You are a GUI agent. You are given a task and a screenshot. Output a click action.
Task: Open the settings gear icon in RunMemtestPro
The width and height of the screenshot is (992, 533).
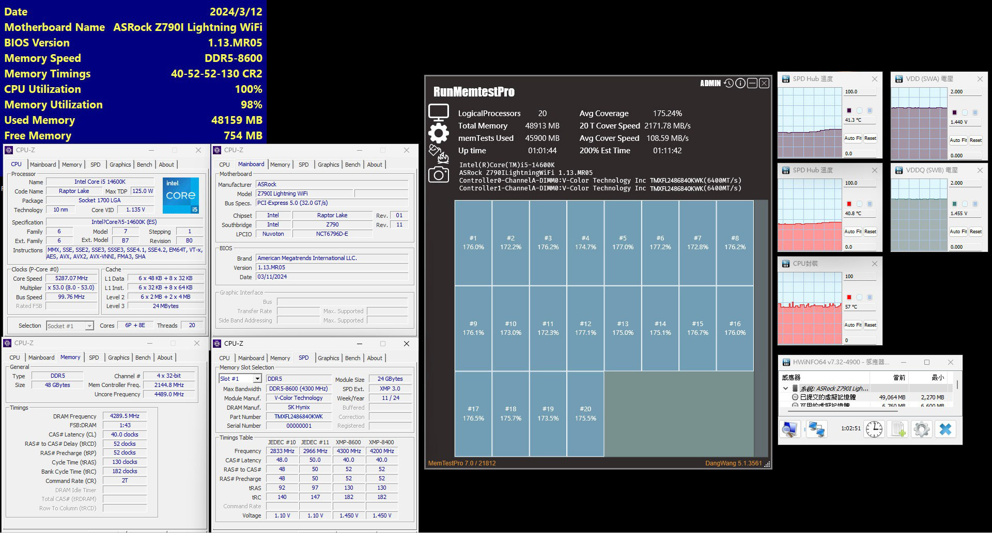tap(439, 133)
